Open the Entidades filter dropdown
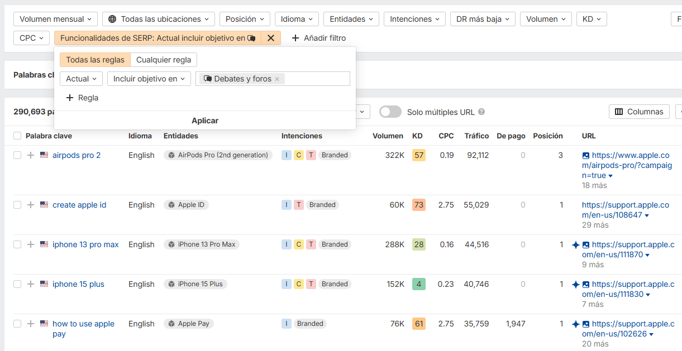 (x=351, y=19)
